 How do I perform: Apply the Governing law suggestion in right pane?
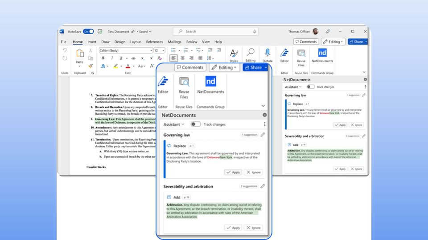[340, 124]
